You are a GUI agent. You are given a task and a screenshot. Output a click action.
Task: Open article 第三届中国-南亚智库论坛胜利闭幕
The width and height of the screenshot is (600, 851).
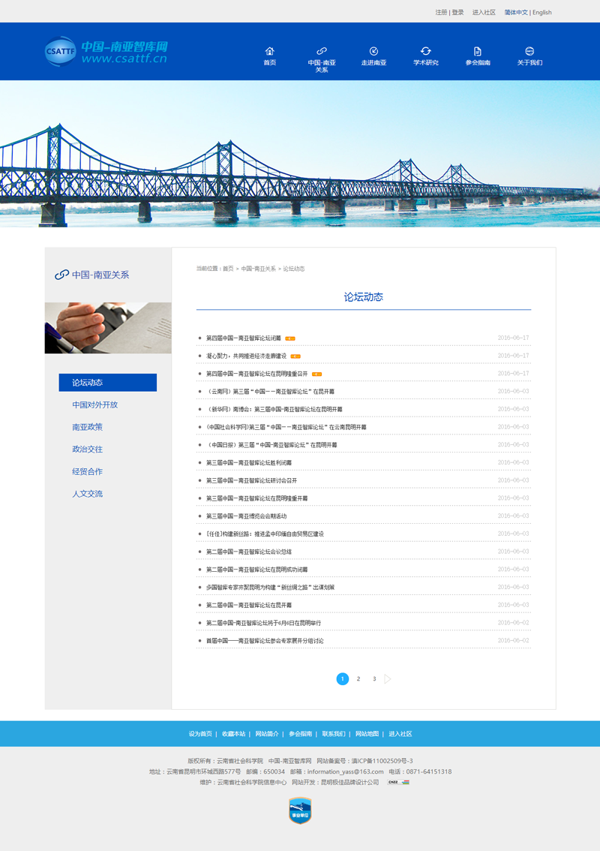tap(249, 463)
